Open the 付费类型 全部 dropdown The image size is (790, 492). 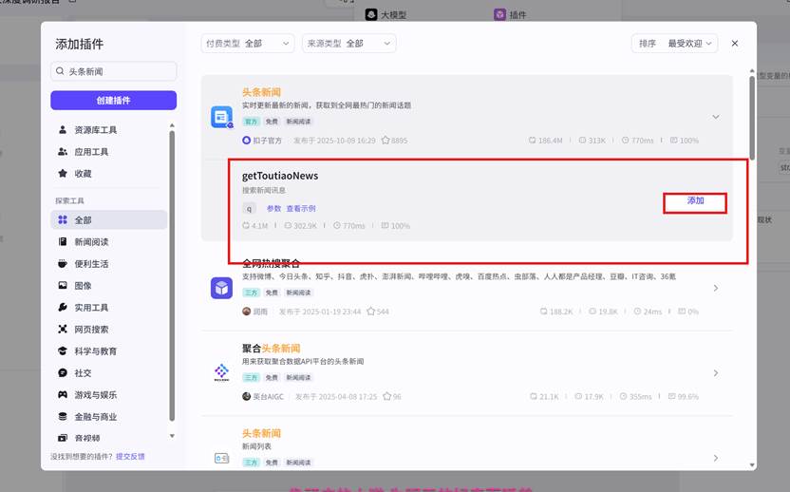coord(248,44)
